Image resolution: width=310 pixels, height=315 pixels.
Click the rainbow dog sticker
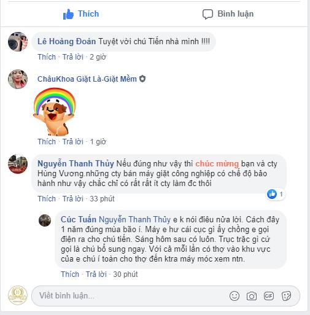55,112
